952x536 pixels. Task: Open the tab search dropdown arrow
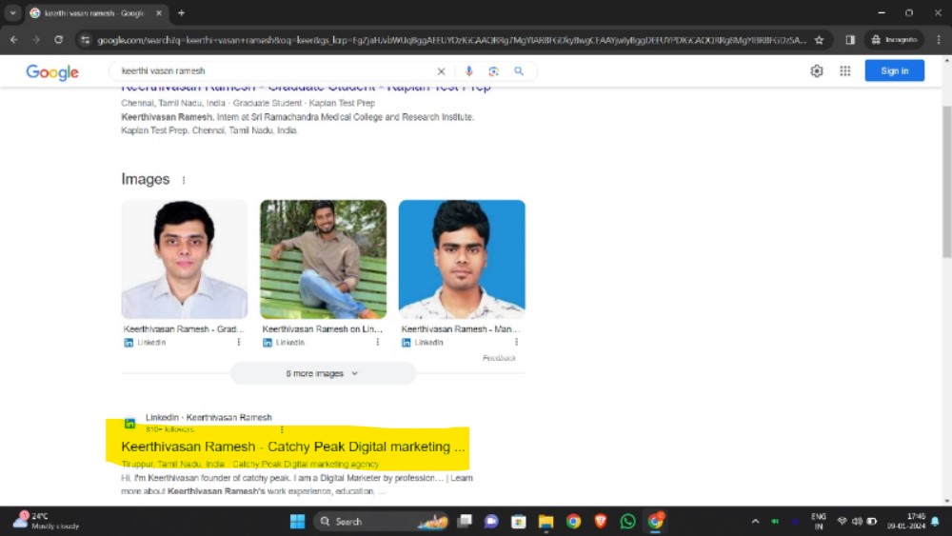pyautogui.click(x=12, y=12)
